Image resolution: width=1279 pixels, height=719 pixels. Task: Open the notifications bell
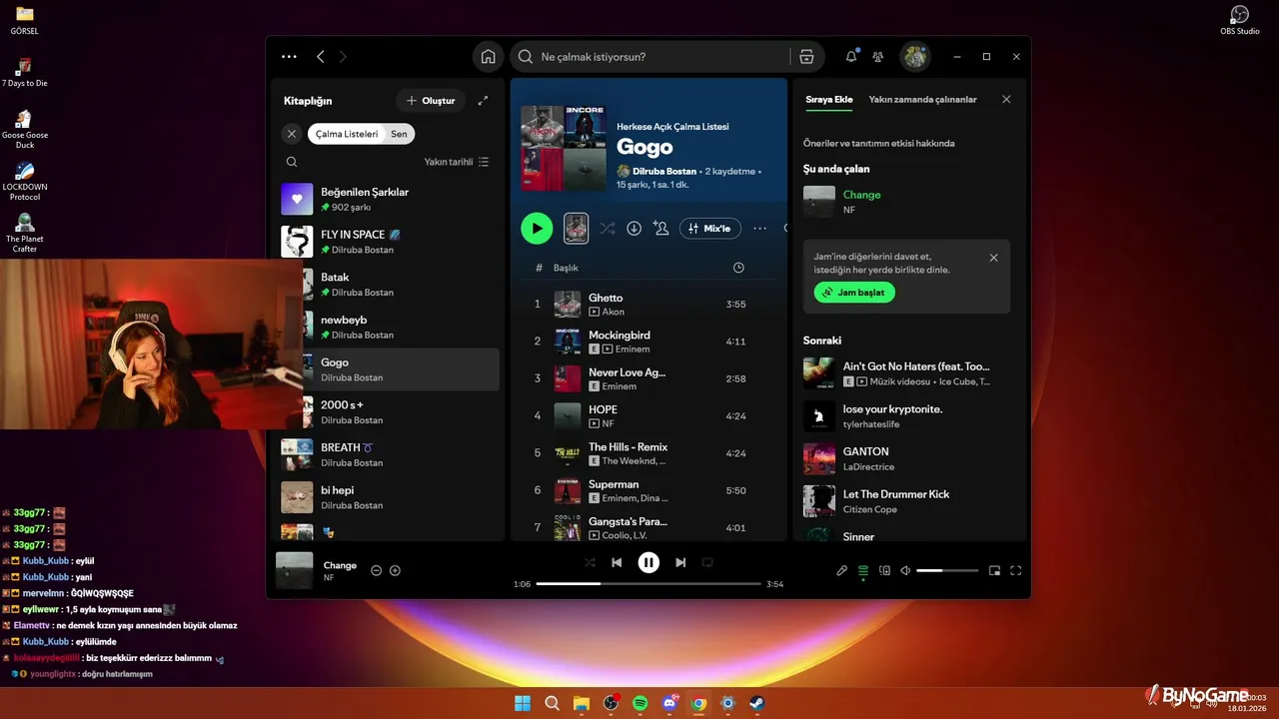pos(851,57)
